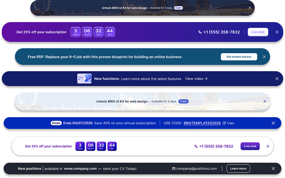Viewport: 285px width, 178px height.
Task: Click the 32 Min countdown tile, purple banner
Action: pos(98,32)
